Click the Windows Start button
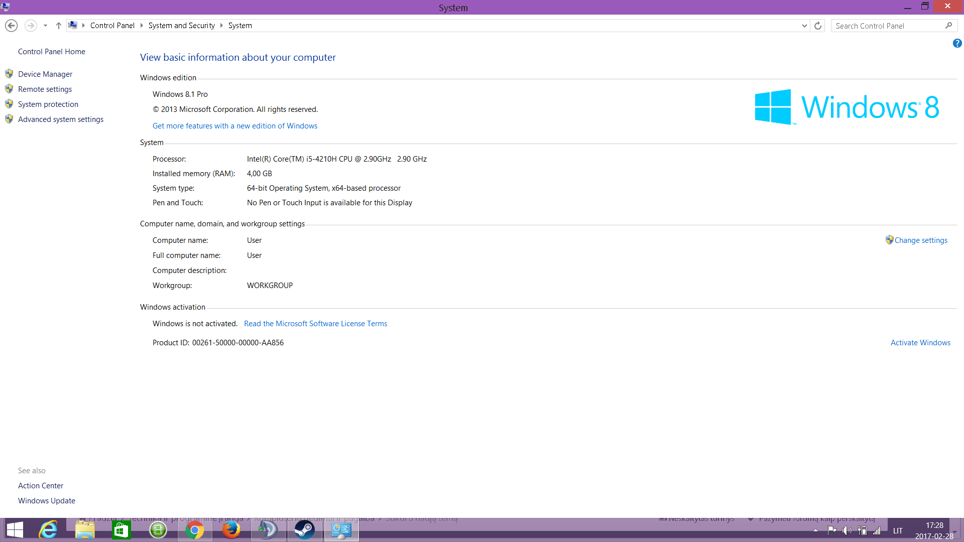964x542 pixels. 15,530
